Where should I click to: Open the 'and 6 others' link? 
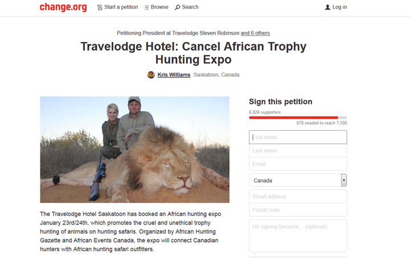tap(255, 33)
